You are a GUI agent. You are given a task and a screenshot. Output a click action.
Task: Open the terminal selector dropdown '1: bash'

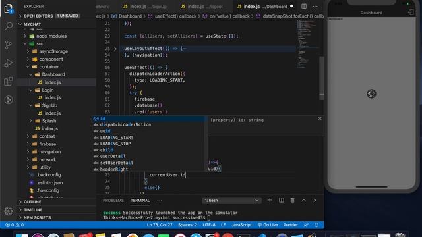231,200
